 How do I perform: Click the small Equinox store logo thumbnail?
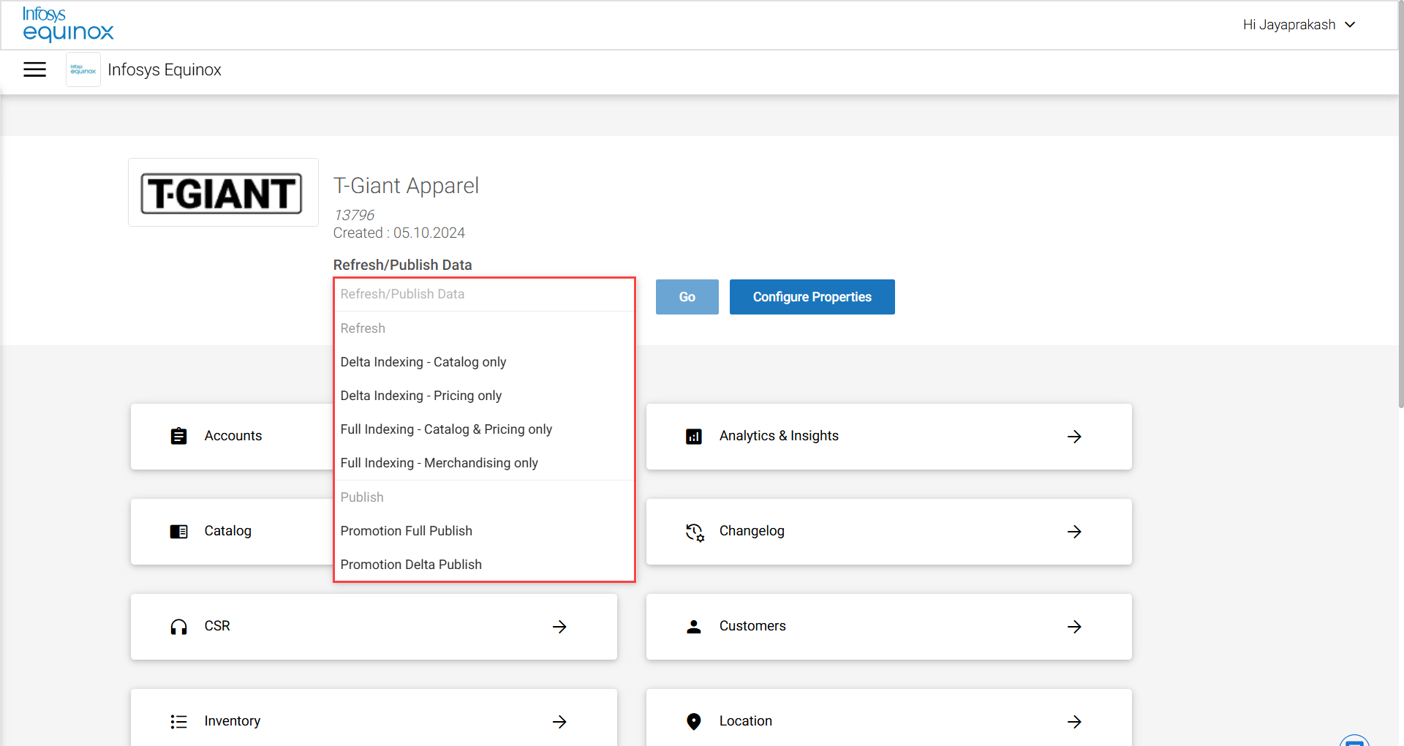point(83,69)
